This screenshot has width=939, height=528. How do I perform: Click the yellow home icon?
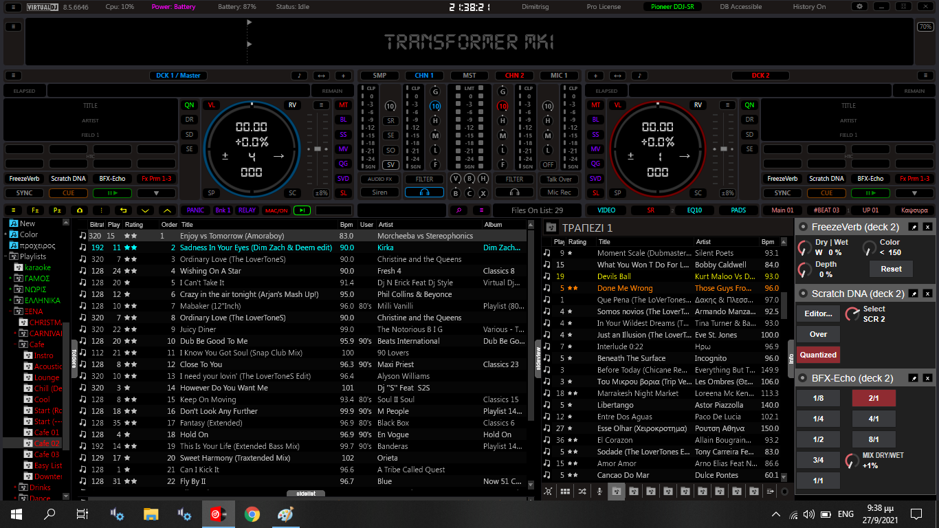pos(80,210)
